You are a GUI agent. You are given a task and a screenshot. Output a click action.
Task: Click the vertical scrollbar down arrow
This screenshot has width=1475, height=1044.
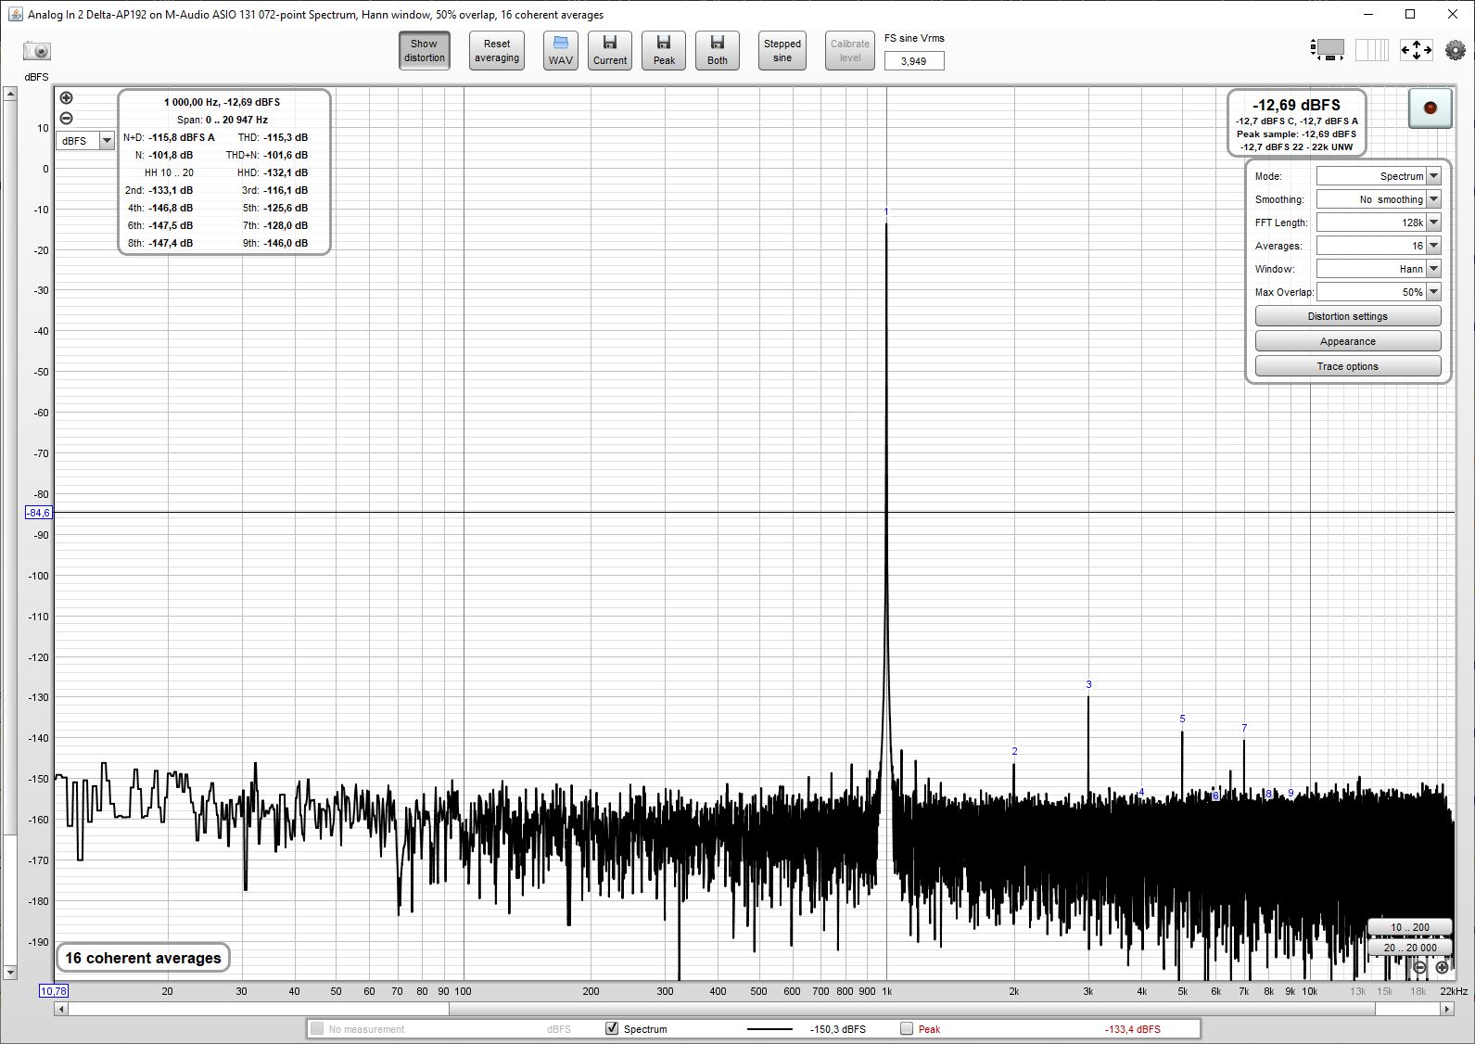tap(9, 973)
